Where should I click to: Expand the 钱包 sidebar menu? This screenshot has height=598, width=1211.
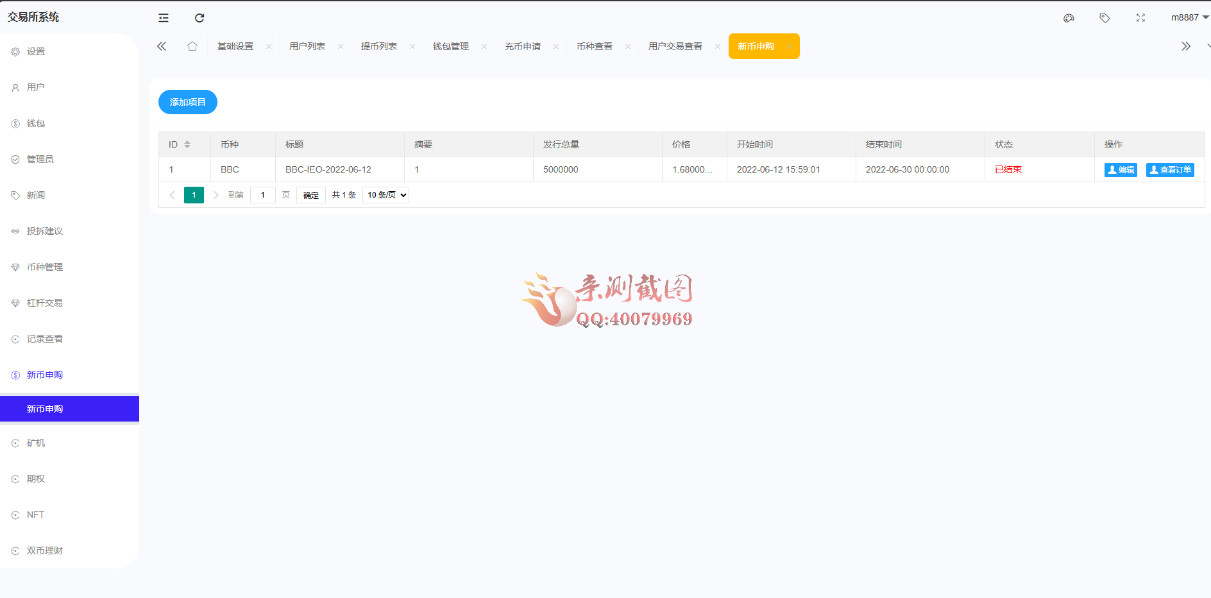click(x=36, y=123)
